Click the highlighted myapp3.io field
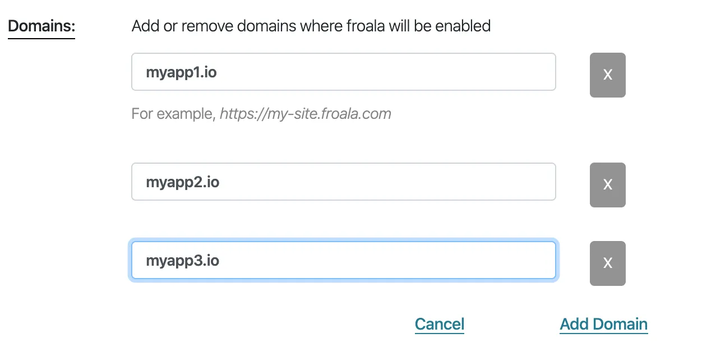The height and width of the screenshot is (361, 702). (x=343, y=260)
